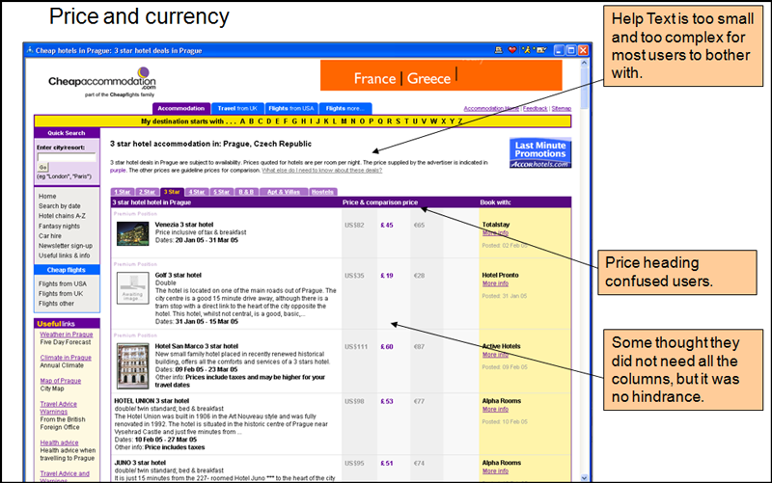Open the Hotel San Marco photo thumbnail
The image size is (772, 483).
point(133,365)
